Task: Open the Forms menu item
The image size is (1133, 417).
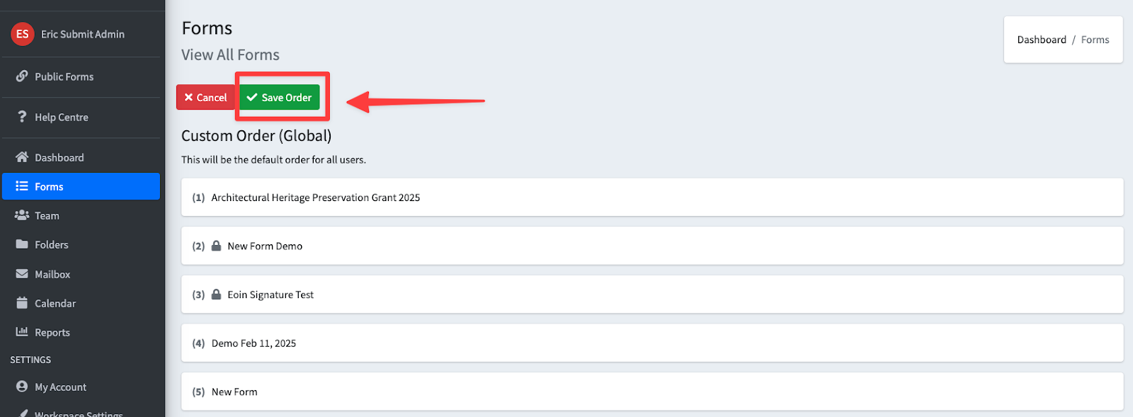Action: (81, 186)
